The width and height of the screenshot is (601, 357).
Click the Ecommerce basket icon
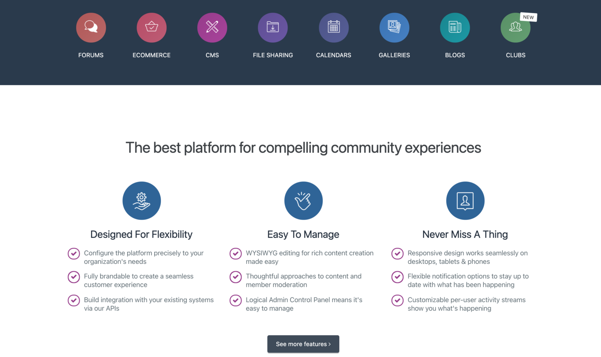pyautogui.click(x=151, y=27)
